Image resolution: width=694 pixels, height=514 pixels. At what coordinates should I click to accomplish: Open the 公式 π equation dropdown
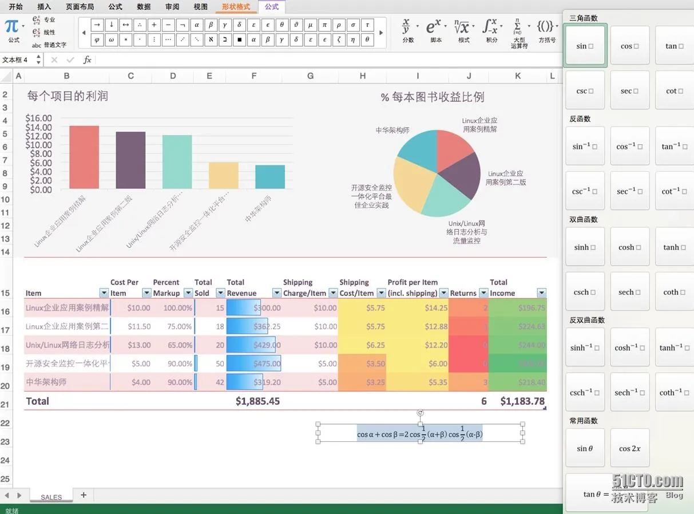(x=14, y=30)
